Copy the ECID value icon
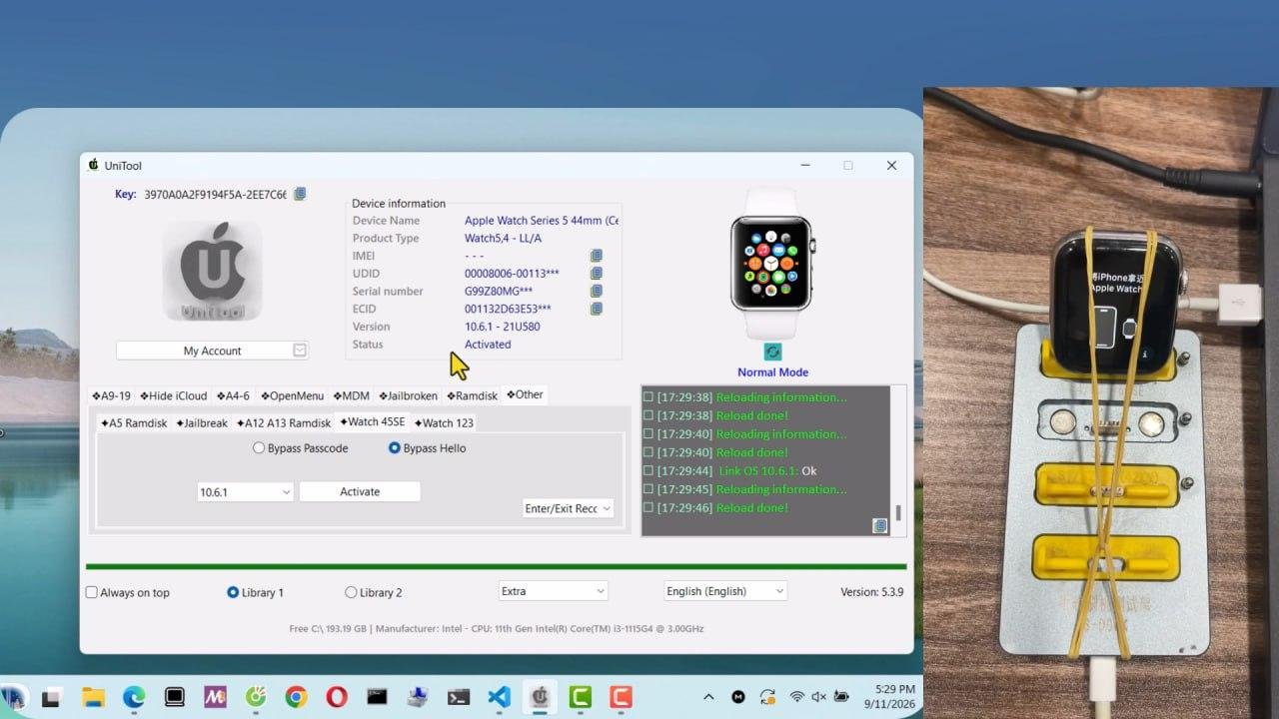Viewport: 1279px width, 719px height. point(597,310)
